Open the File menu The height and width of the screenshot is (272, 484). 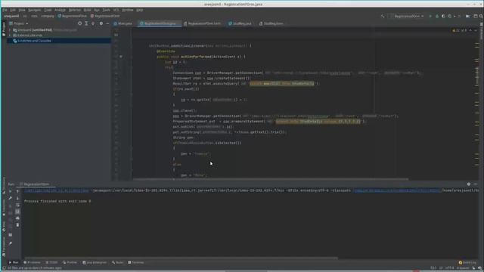pyautogui.click(x=5, y=10)
